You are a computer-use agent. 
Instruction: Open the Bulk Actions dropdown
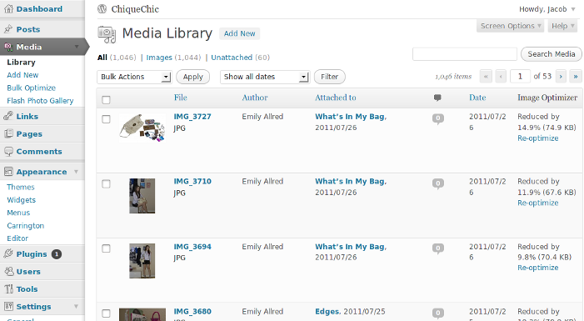134,77
